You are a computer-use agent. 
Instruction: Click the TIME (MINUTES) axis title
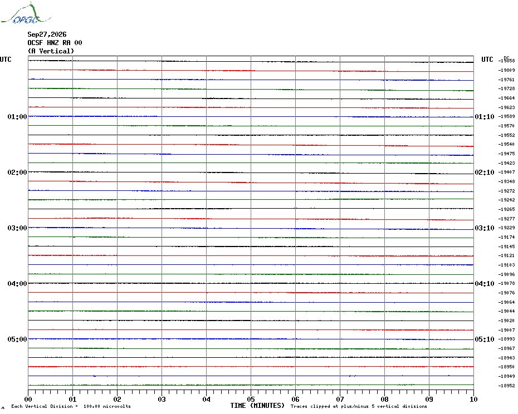[x=257, y=406]
